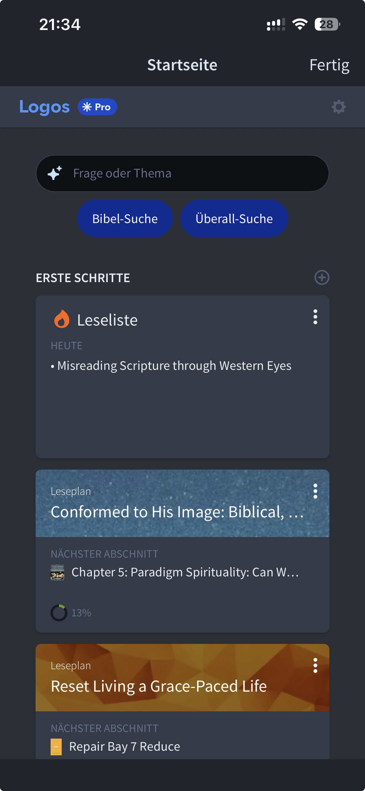
Task: Open Chapter 5: Paradigm Spirituality section
Action: click(185, 572)
